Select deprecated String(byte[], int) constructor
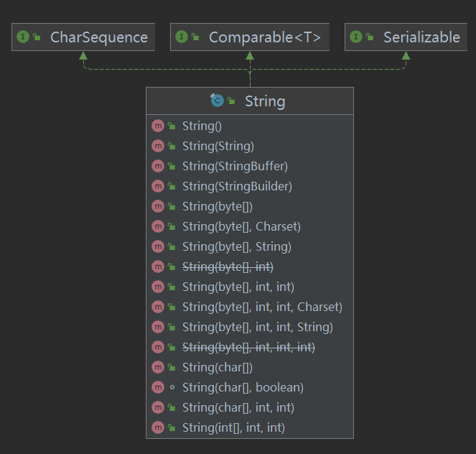The width and height of the screenshot is (476, 454). (x=228, y=267)
